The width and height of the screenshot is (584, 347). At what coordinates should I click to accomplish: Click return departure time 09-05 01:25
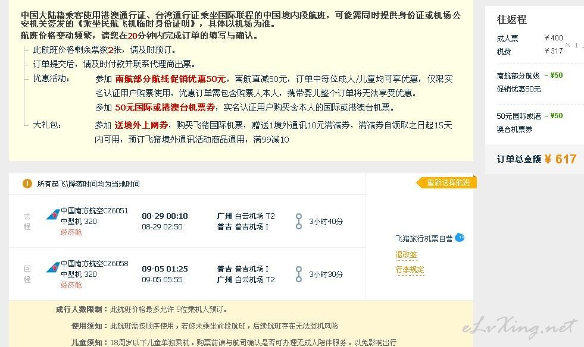click(165, 269)
